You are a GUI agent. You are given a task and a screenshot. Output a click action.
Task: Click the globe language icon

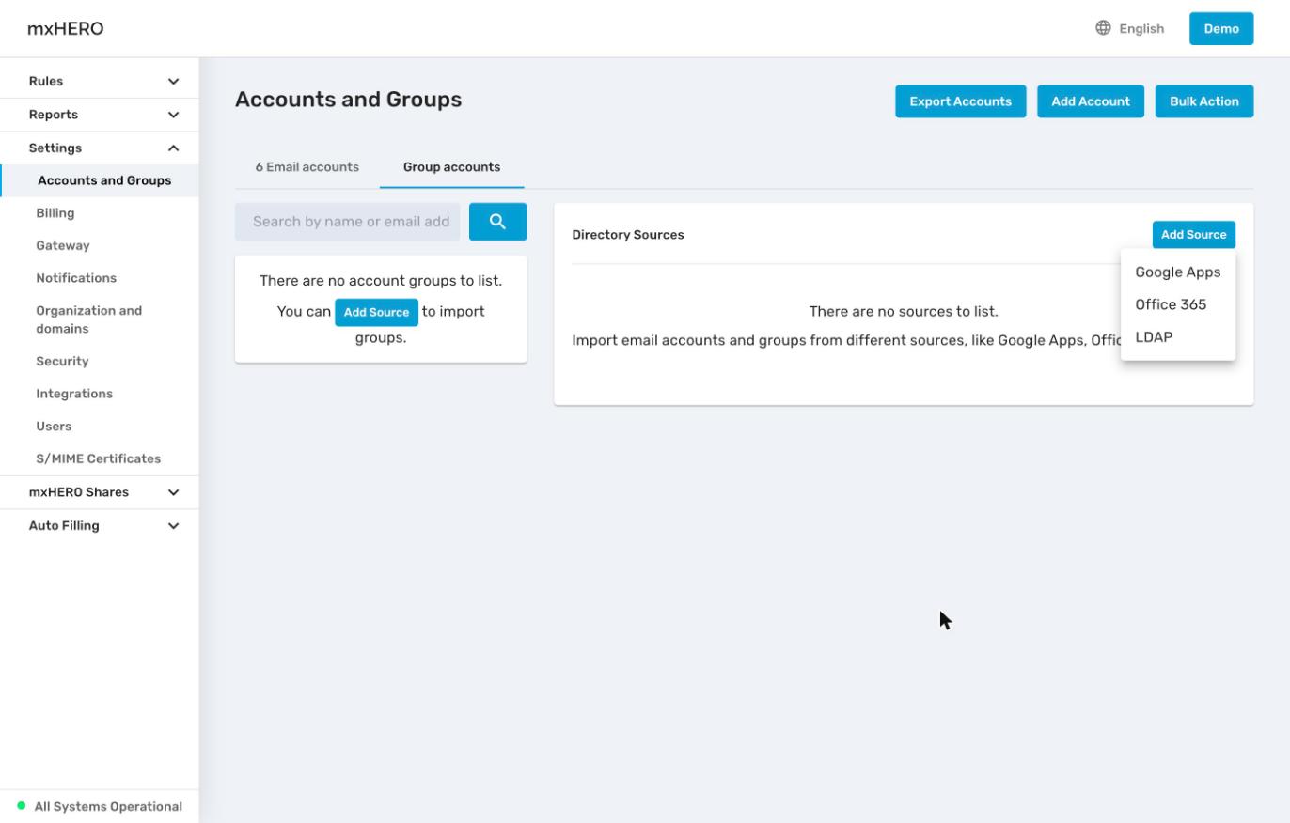tap(1103, 28)
